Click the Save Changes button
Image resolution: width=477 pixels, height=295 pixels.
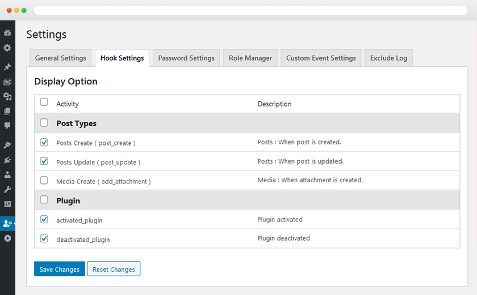[x=60, y=269]
